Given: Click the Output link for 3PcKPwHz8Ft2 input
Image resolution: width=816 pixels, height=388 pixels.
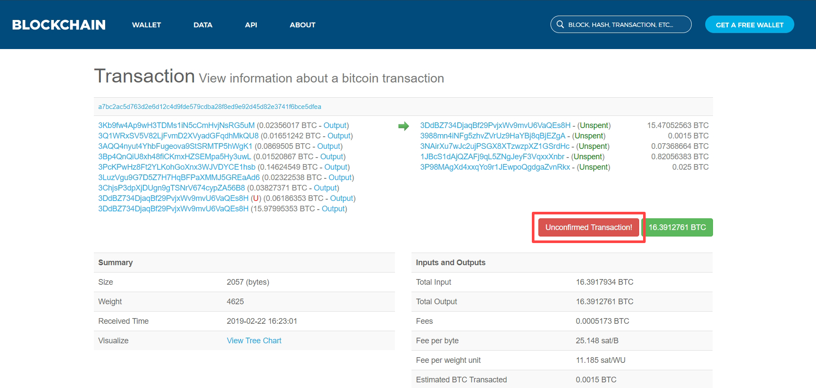Looking at the screenshot, I should [335, 167].
